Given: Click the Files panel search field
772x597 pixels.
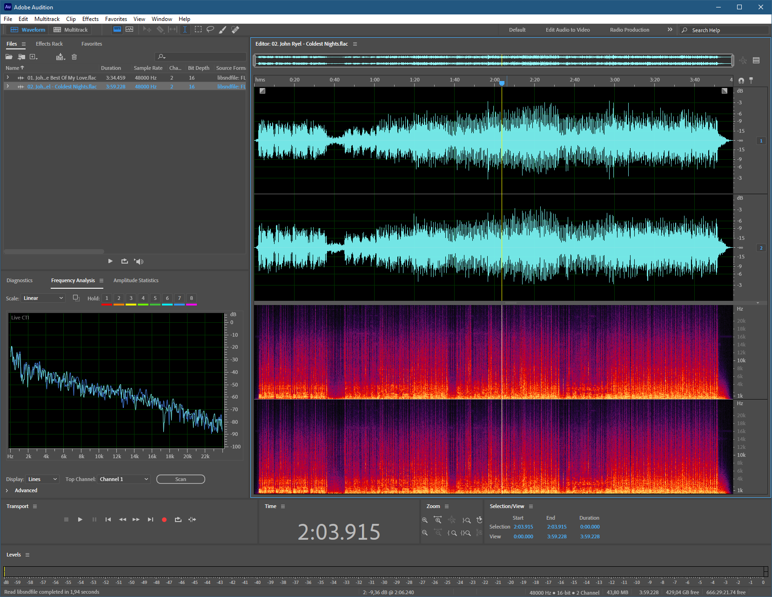Looking at the screenshot, I should click(201, 57).
